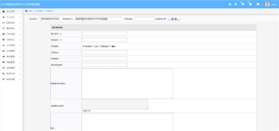Click the single speech bubble comment icon
Viewport: 279px width, 131px height.
[258, 4]
